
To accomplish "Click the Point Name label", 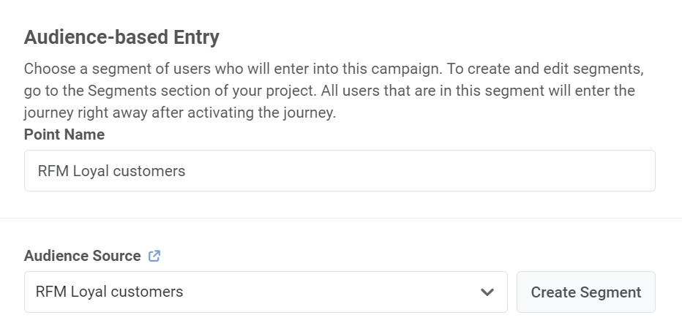I will [x=64, y=134].
